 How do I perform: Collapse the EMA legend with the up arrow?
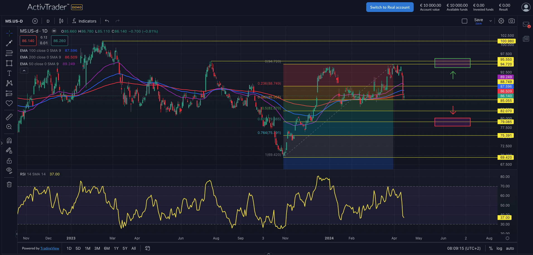point(24,70)
